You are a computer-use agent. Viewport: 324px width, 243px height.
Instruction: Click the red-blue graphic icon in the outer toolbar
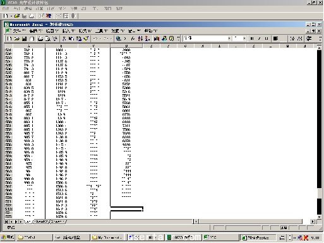pyautogui.click(x=49, y=16)
